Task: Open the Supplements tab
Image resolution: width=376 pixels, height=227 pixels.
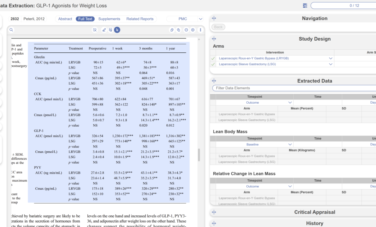Action: tap(109, 19)
